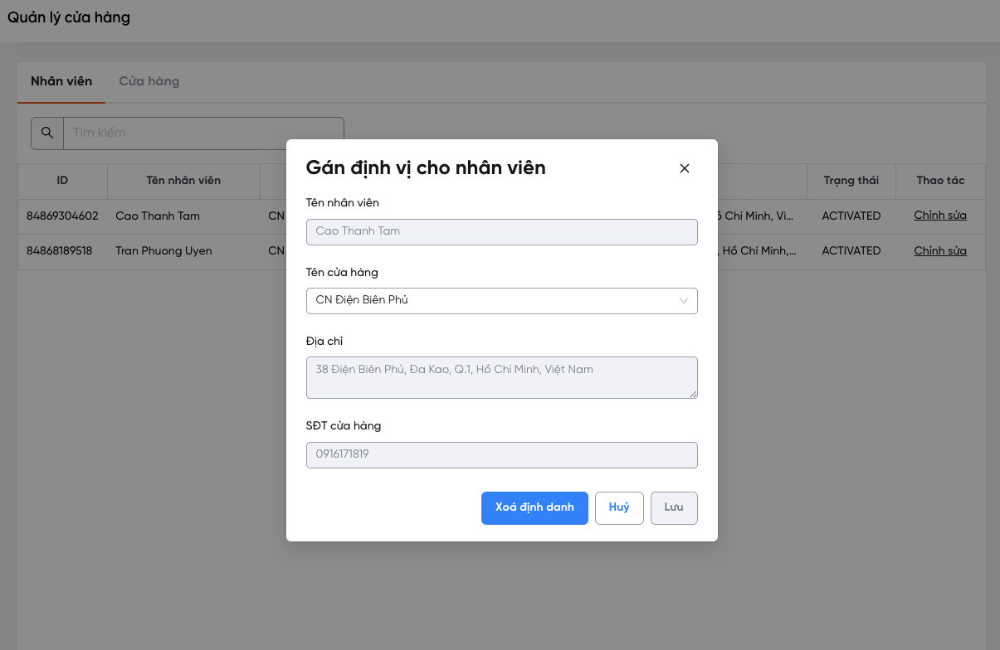This screenshot has height=650, width=1000.
Task: Click the SĐT cửa hàng phone field
Action: pyautogui.click(x=502, y=455)
